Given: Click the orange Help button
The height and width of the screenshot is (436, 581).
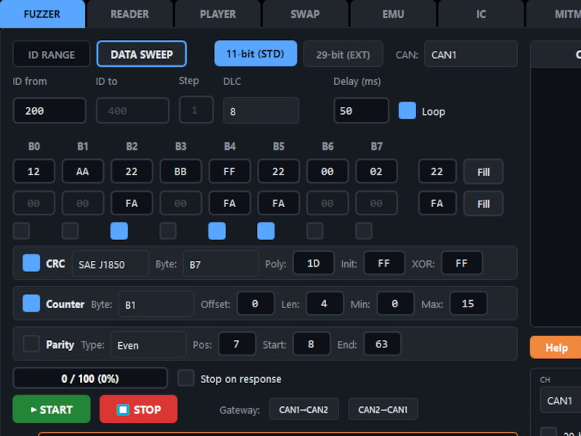Looking at the screenshot, I should tap(556, 347).
